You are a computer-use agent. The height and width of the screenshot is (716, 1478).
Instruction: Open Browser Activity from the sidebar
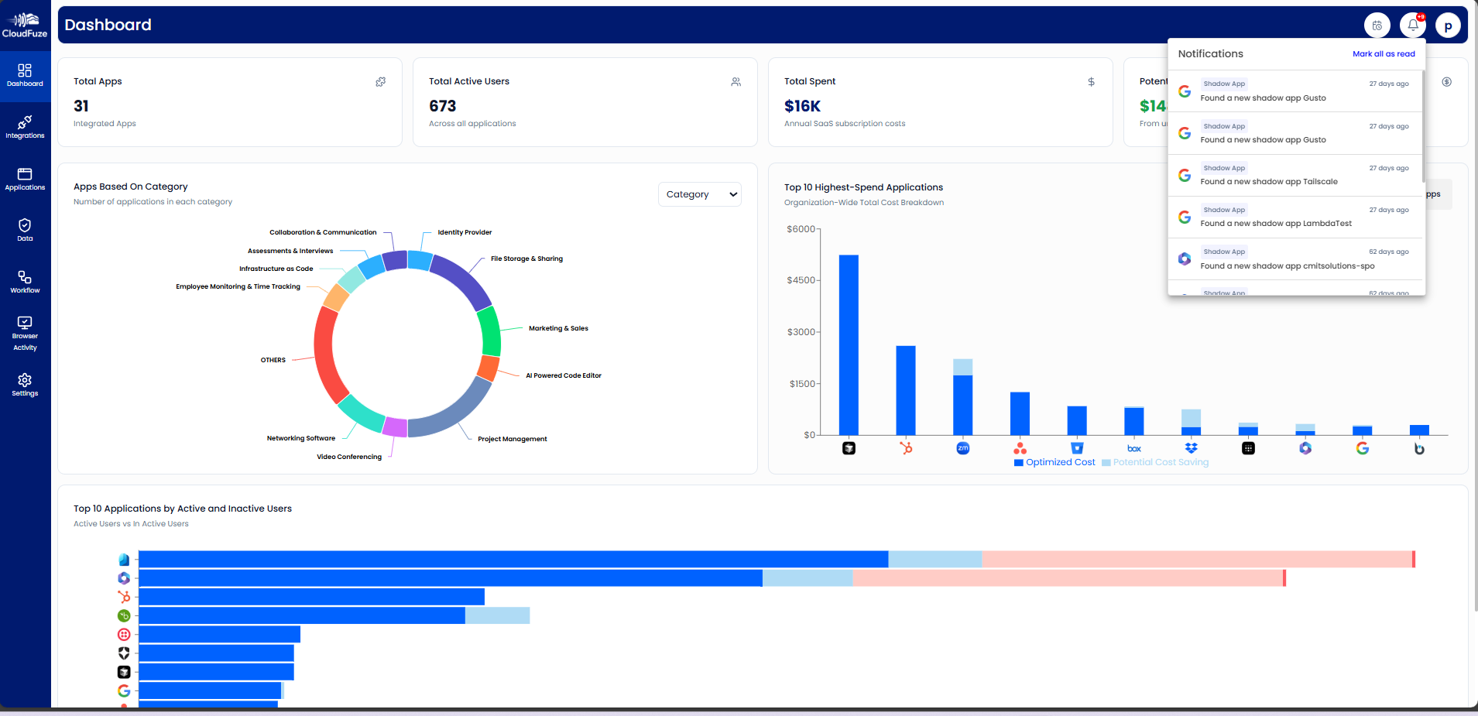point(25,333)
